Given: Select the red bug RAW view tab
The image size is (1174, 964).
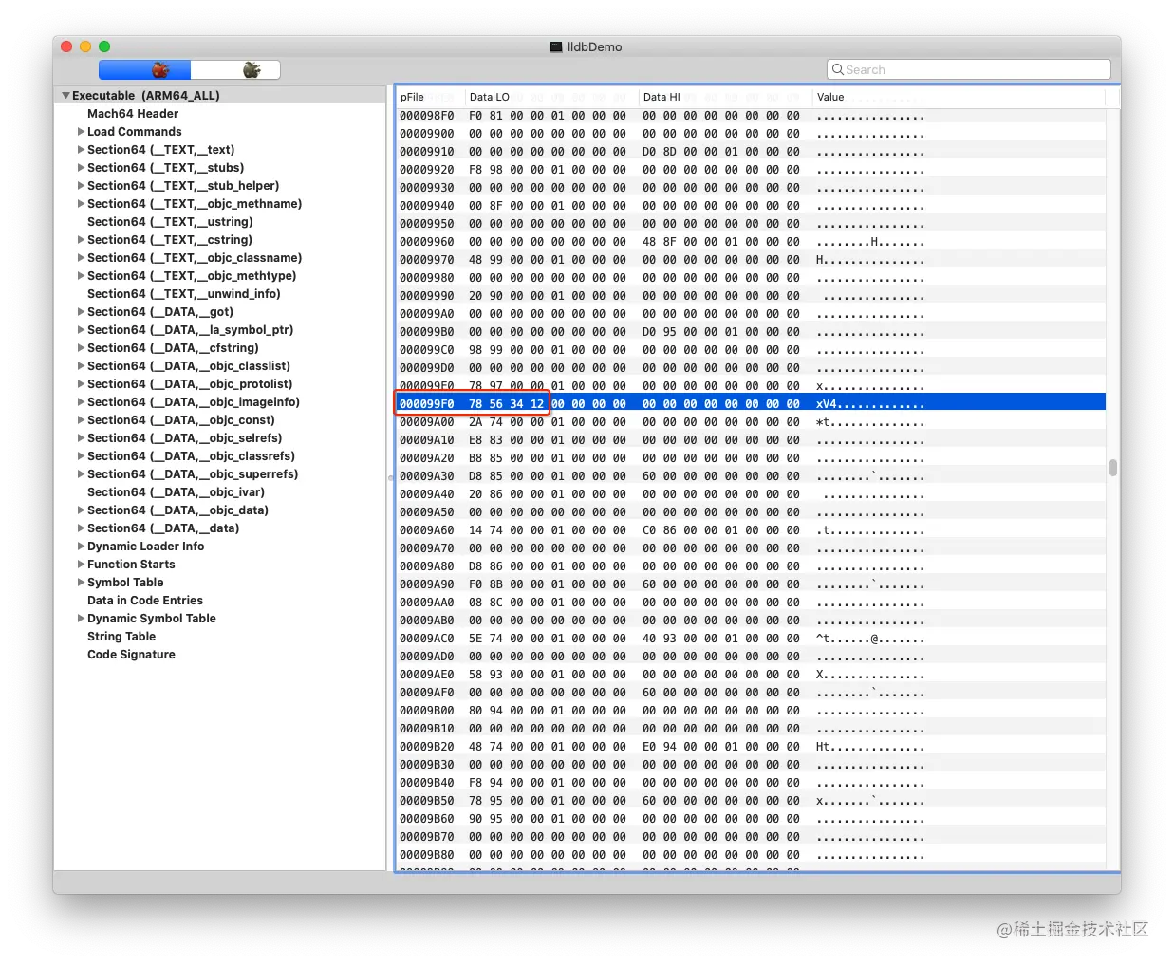Looking at the screenshot, I should point(145,70).
